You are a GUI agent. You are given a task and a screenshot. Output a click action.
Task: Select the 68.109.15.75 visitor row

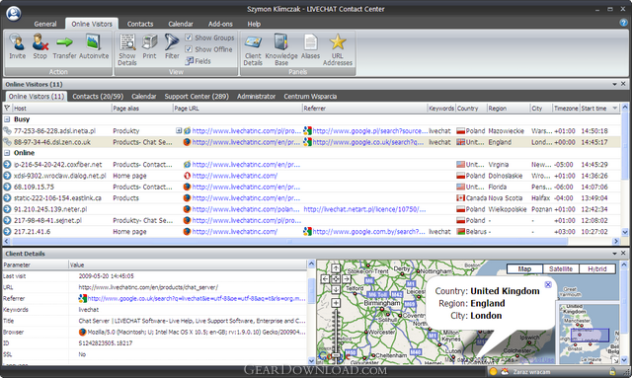click(x=311, y=187)
